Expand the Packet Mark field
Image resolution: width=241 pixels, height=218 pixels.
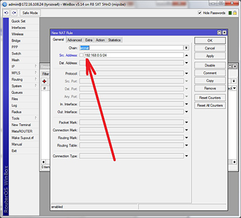point(186,123)
